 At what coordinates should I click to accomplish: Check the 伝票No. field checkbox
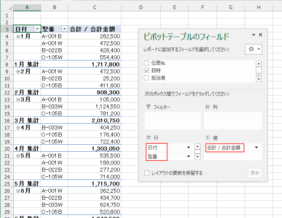pos(147,63)
